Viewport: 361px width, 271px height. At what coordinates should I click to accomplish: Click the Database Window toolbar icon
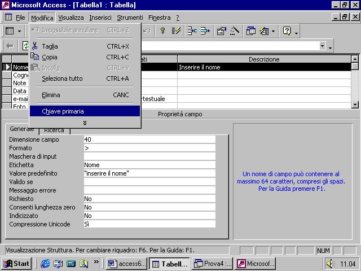click(251, 31)
